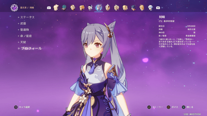Click the 雷元素 / 刻晴 header text
This screenshot has width=207, height=116.
click(27, 8)
